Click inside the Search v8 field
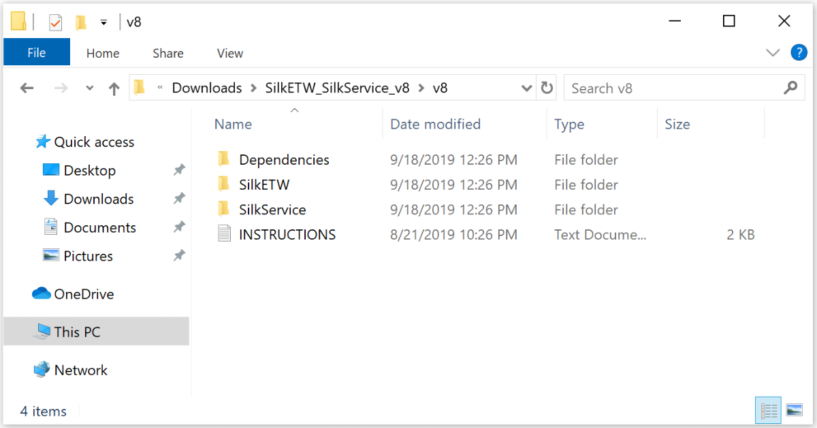The image size is (817, 428). pos(674,88)
